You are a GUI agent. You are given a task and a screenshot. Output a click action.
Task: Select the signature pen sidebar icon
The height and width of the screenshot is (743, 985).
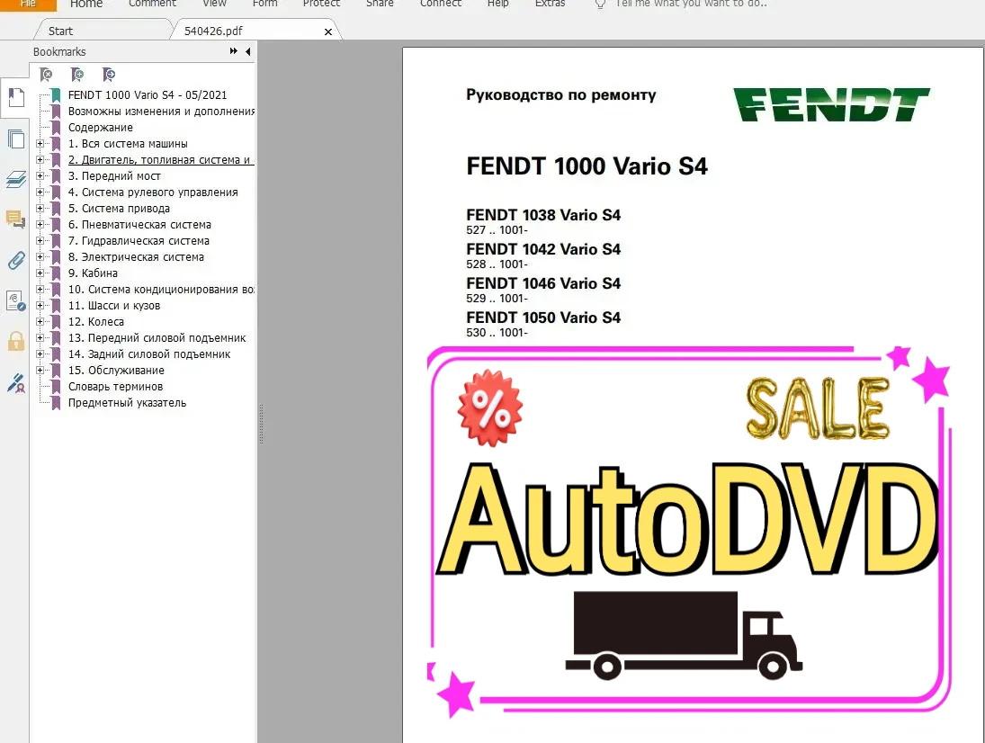[x=15, y=383]
